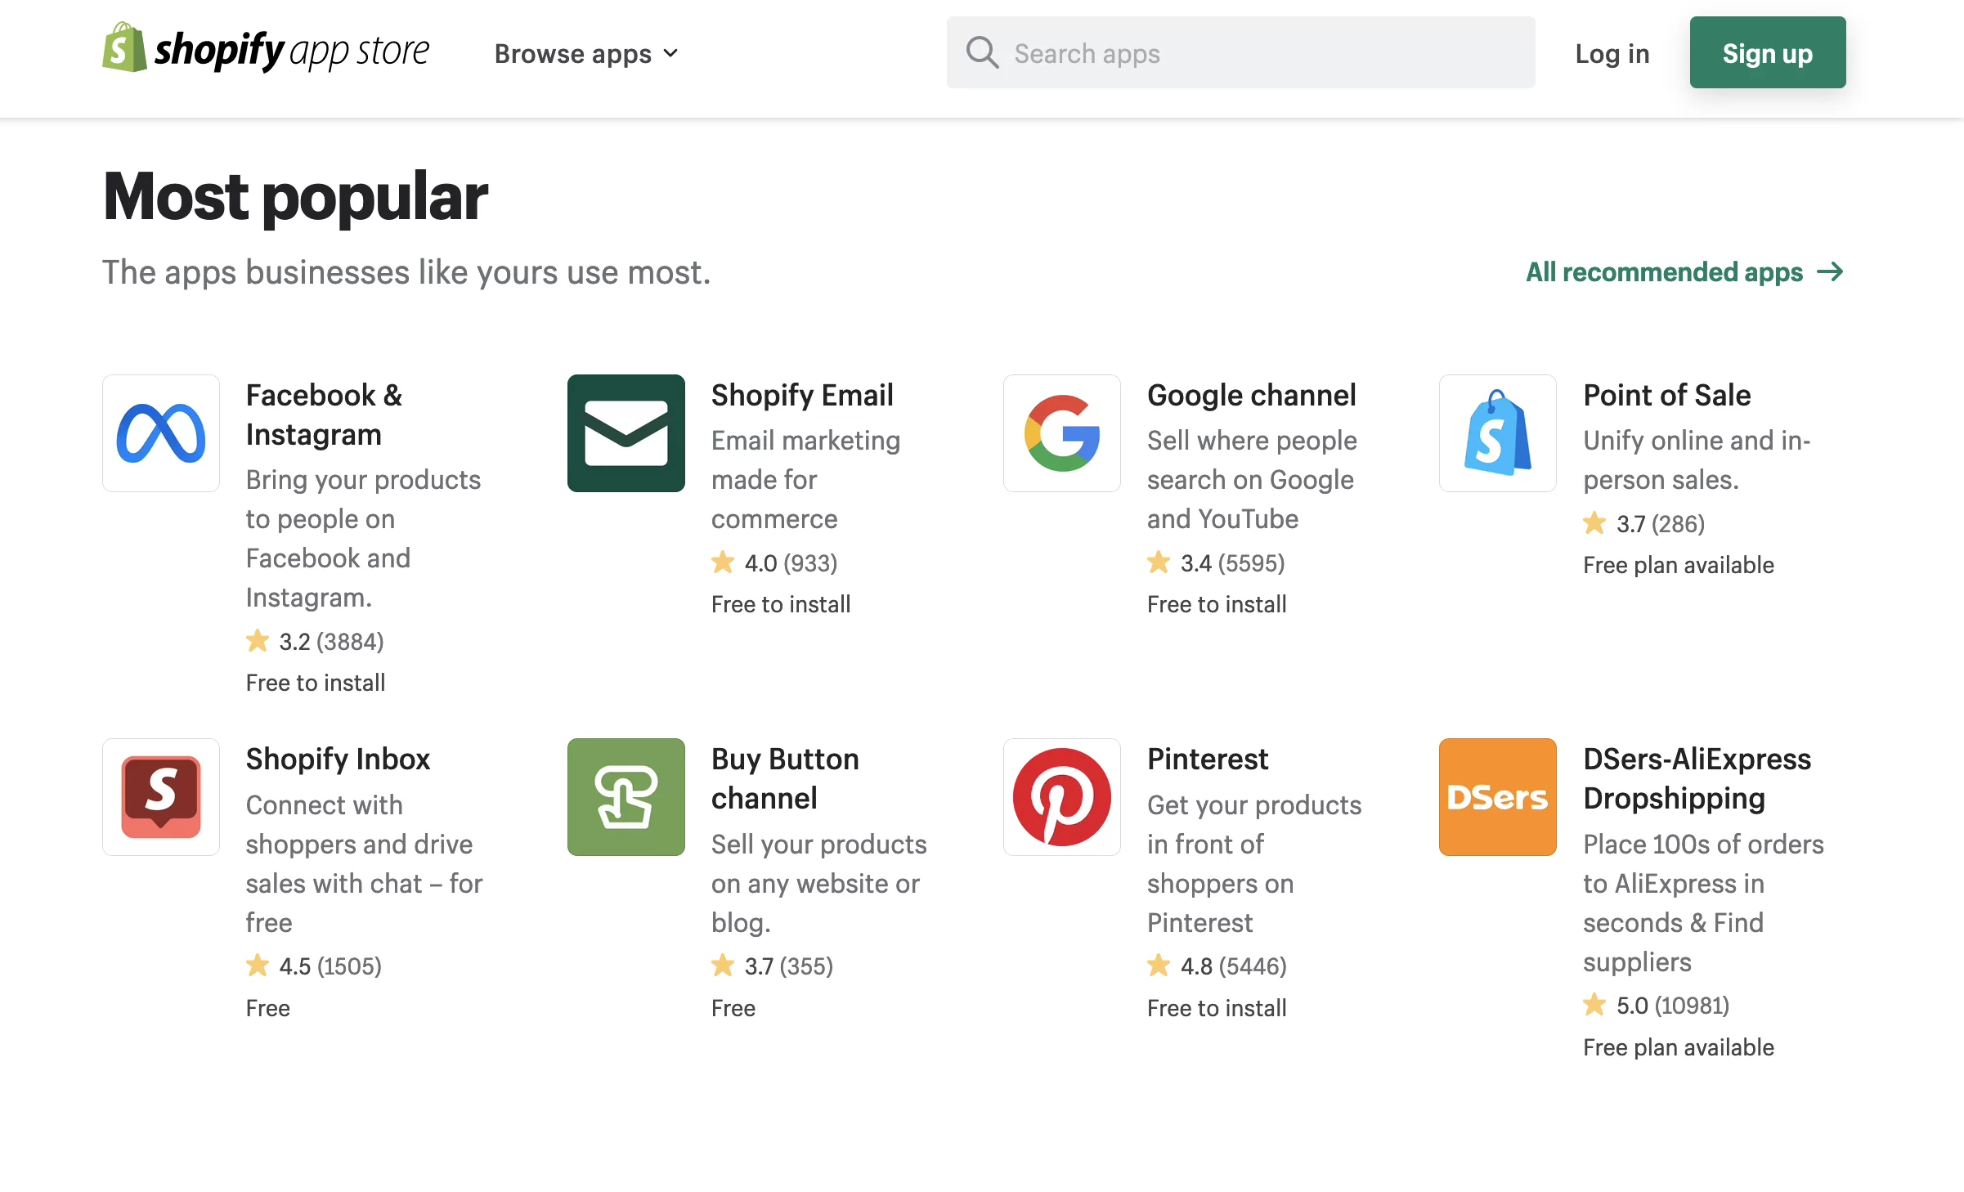
Task: Open the Buy Button channel icon
Action: pyautogui.click(x=626, y=797)
